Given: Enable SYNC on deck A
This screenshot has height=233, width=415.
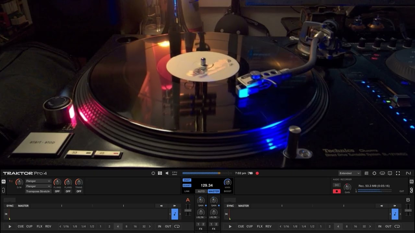Looking at the screenshot, I should click(10, 206).
